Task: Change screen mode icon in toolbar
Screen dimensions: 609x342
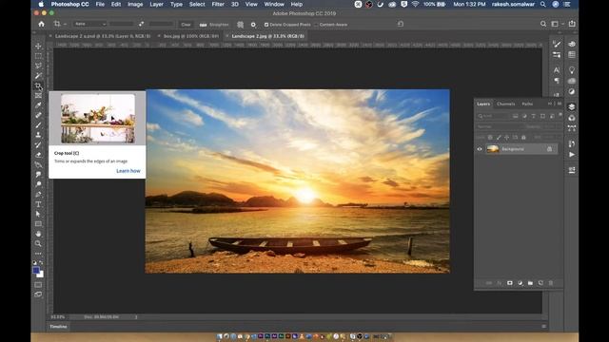Action: (x=38, y=294)
